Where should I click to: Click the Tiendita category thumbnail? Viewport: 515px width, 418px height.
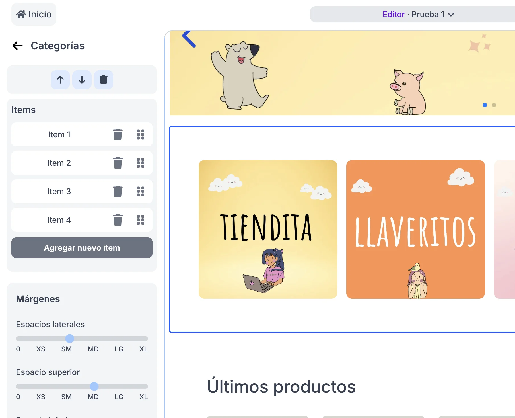click(268, 229)
